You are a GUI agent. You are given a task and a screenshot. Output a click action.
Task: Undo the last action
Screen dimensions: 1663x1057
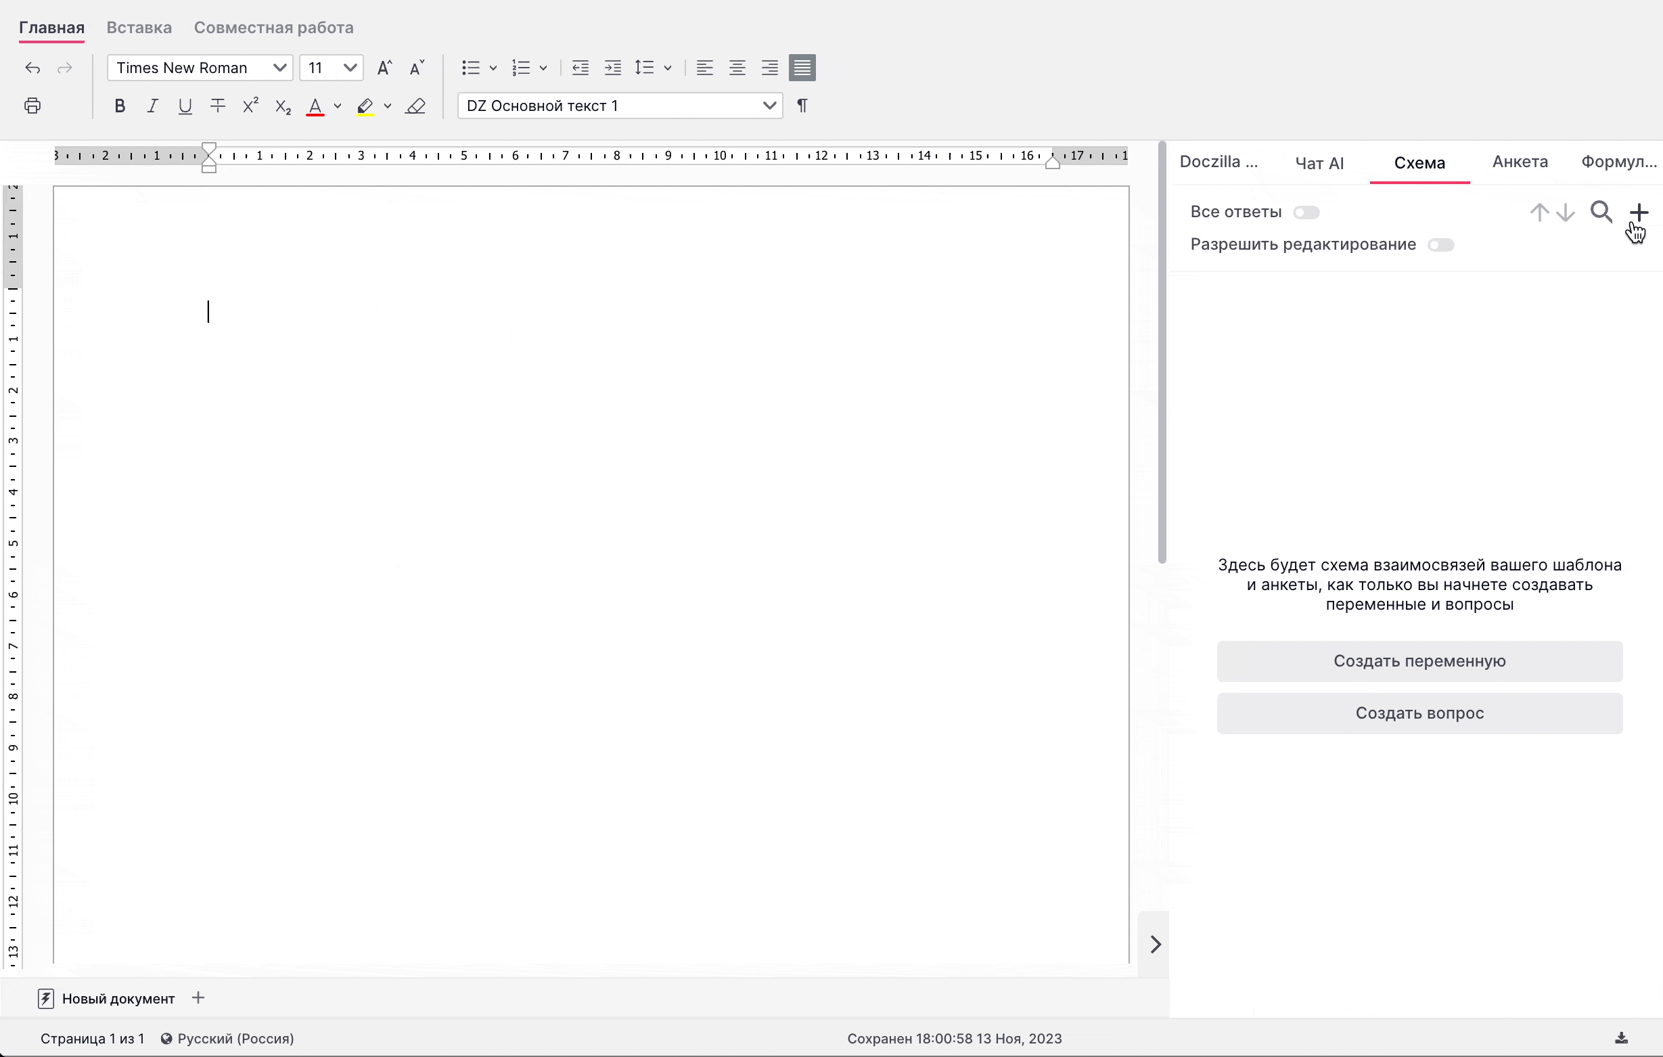click(x=32, y=68)
